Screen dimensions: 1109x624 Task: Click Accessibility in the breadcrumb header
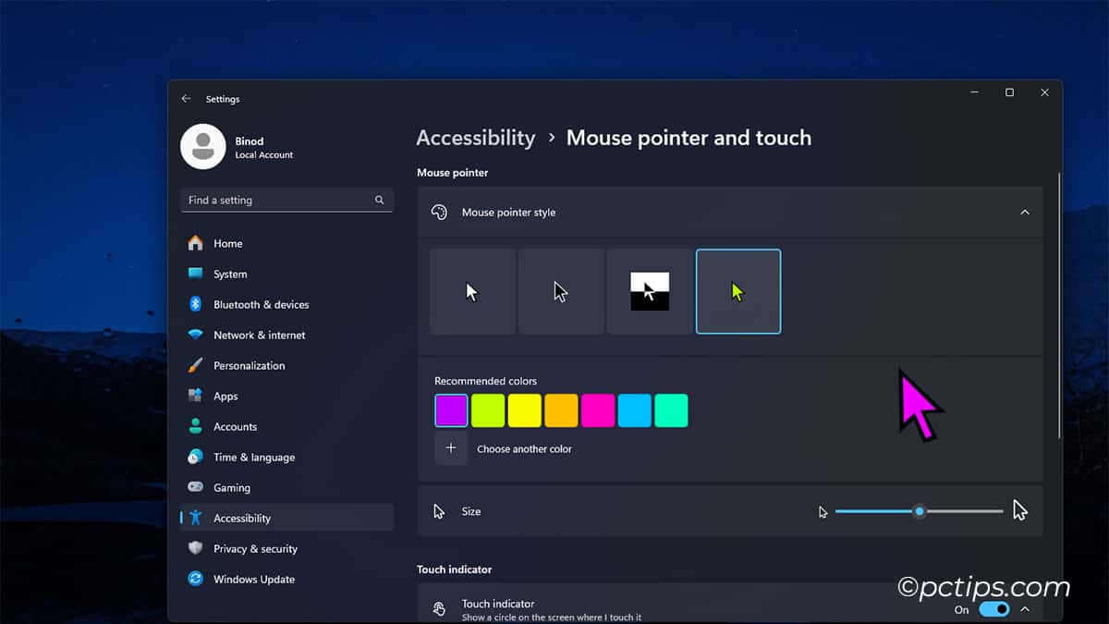click(x=476, y=137)
